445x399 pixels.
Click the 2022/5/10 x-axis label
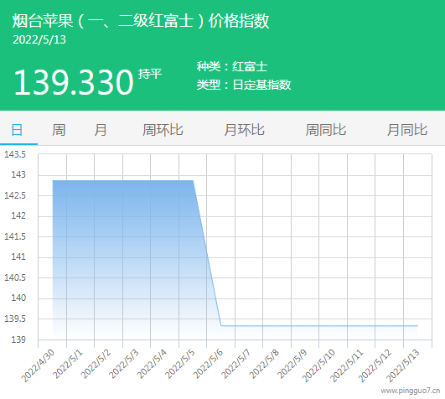pyautogui.click(x=318, y=365)
